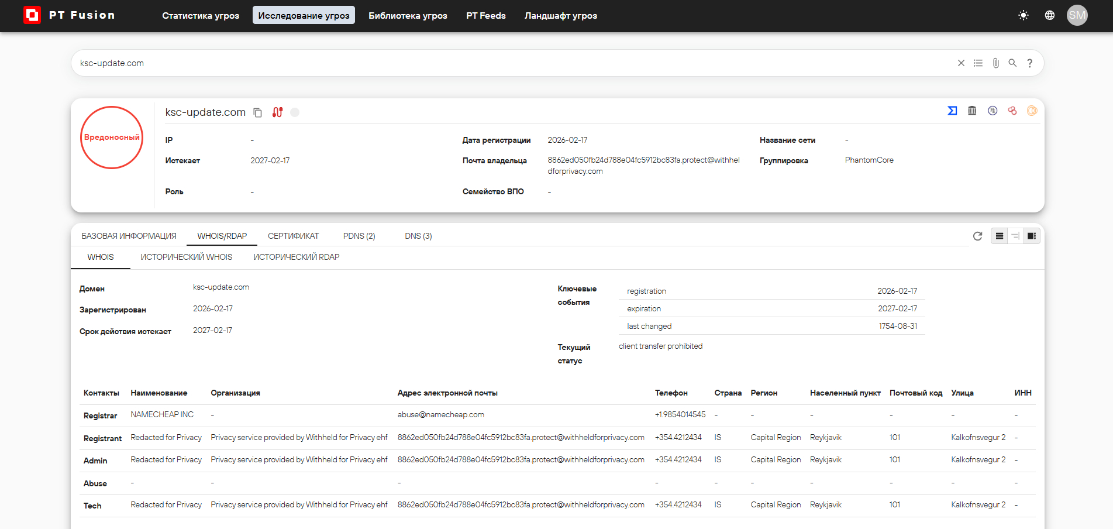The image size is (1113, 529).
Task: Open search help question mark icon
Action: (x=1030, y=63)
